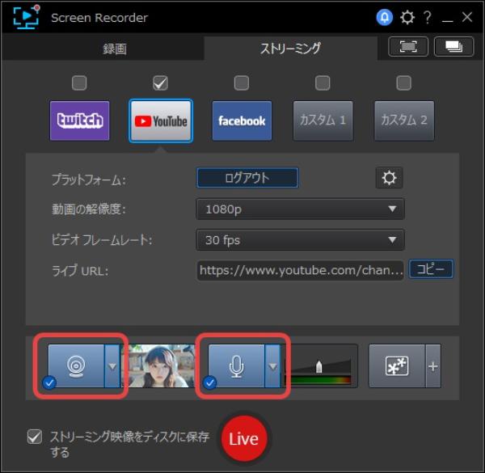Click the plus button beside effects
Screen dimensions: 485x473
tap(433, 366)
